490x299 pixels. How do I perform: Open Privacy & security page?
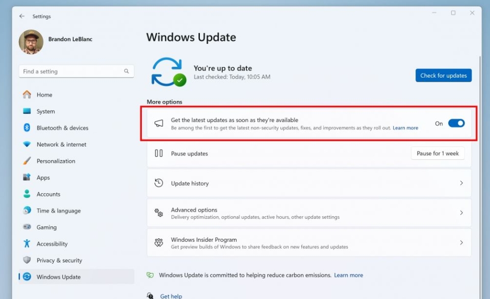click(76, 261)
